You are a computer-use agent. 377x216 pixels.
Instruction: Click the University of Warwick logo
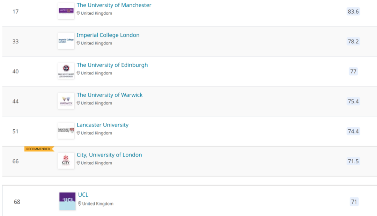(66, 101)
